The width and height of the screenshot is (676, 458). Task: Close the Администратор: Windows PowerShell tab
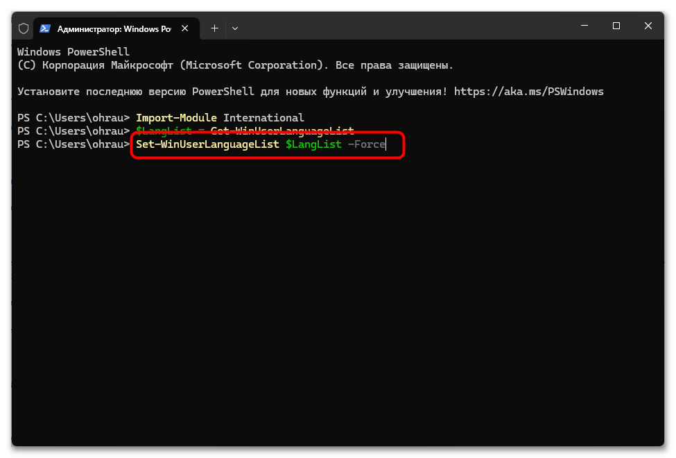[185, 28]
